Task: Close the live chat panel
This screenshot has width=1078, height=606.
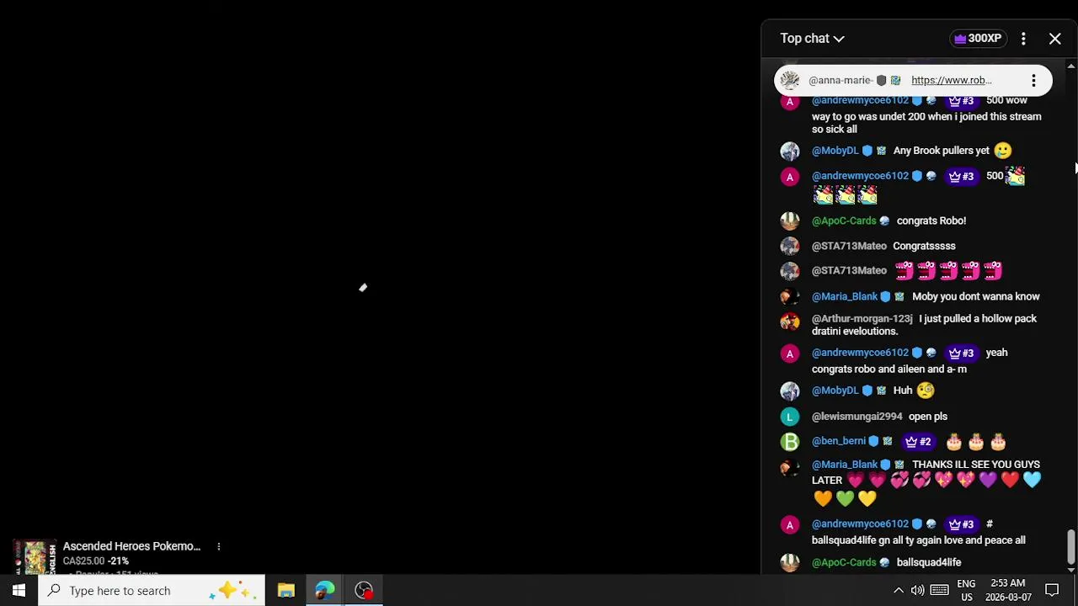Action: pos(1054,39)
